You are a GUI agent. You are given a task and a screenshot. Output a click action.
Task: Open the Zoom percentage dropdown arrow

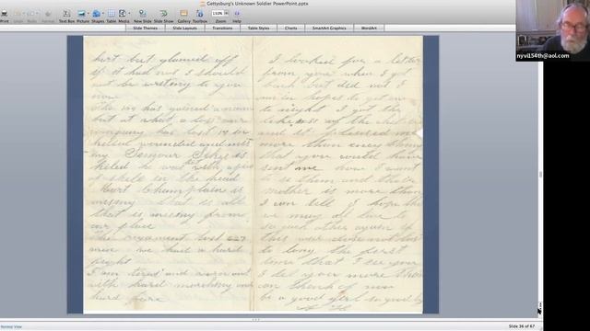pos(227,13)
